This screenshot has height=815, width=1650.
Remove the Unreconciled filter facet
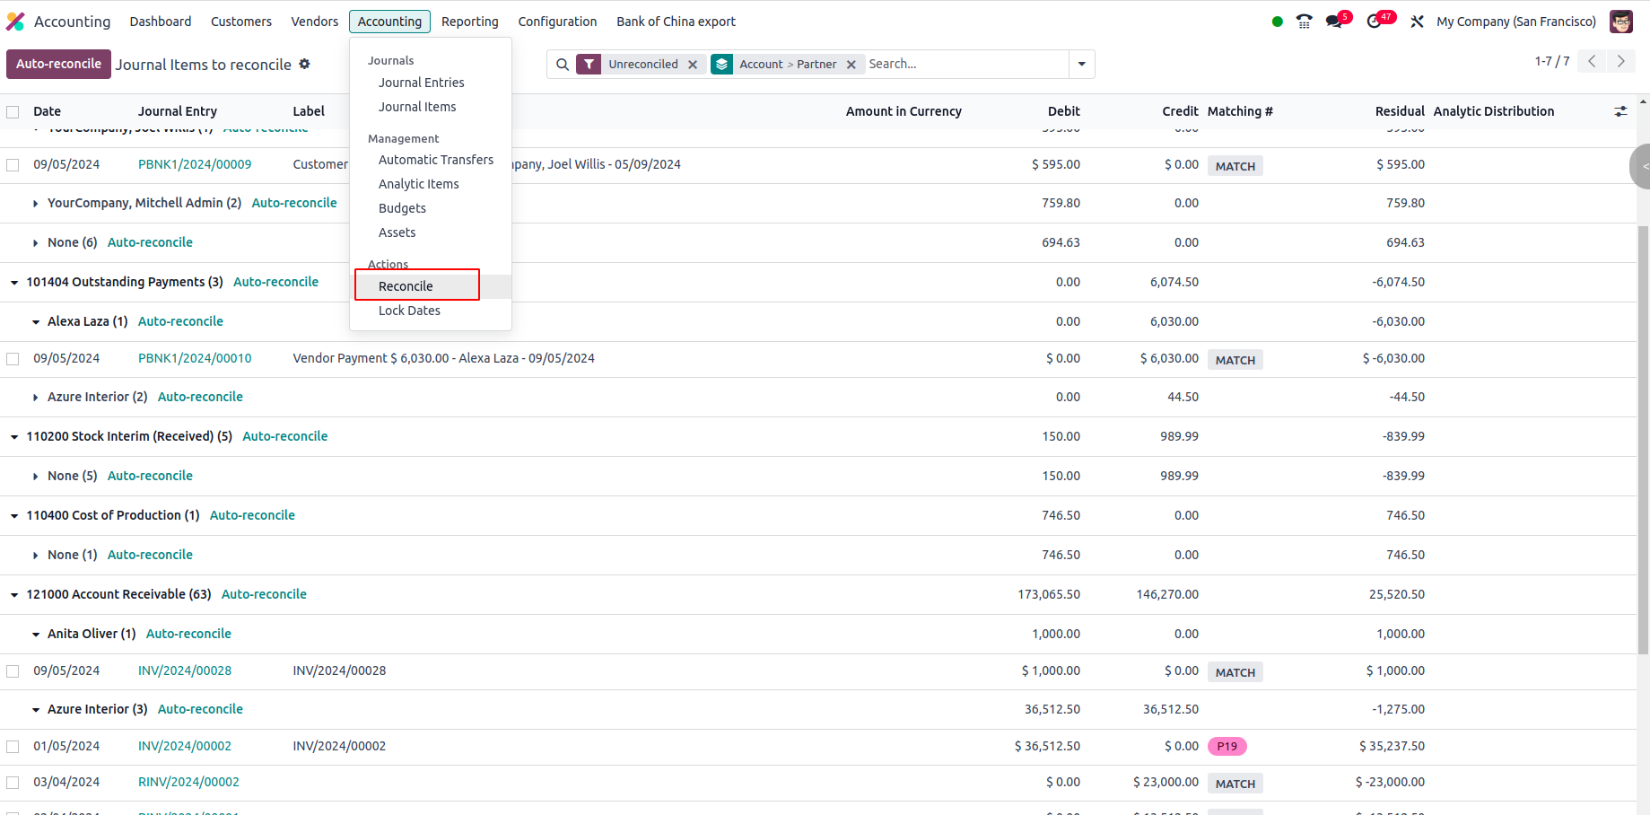693,65
